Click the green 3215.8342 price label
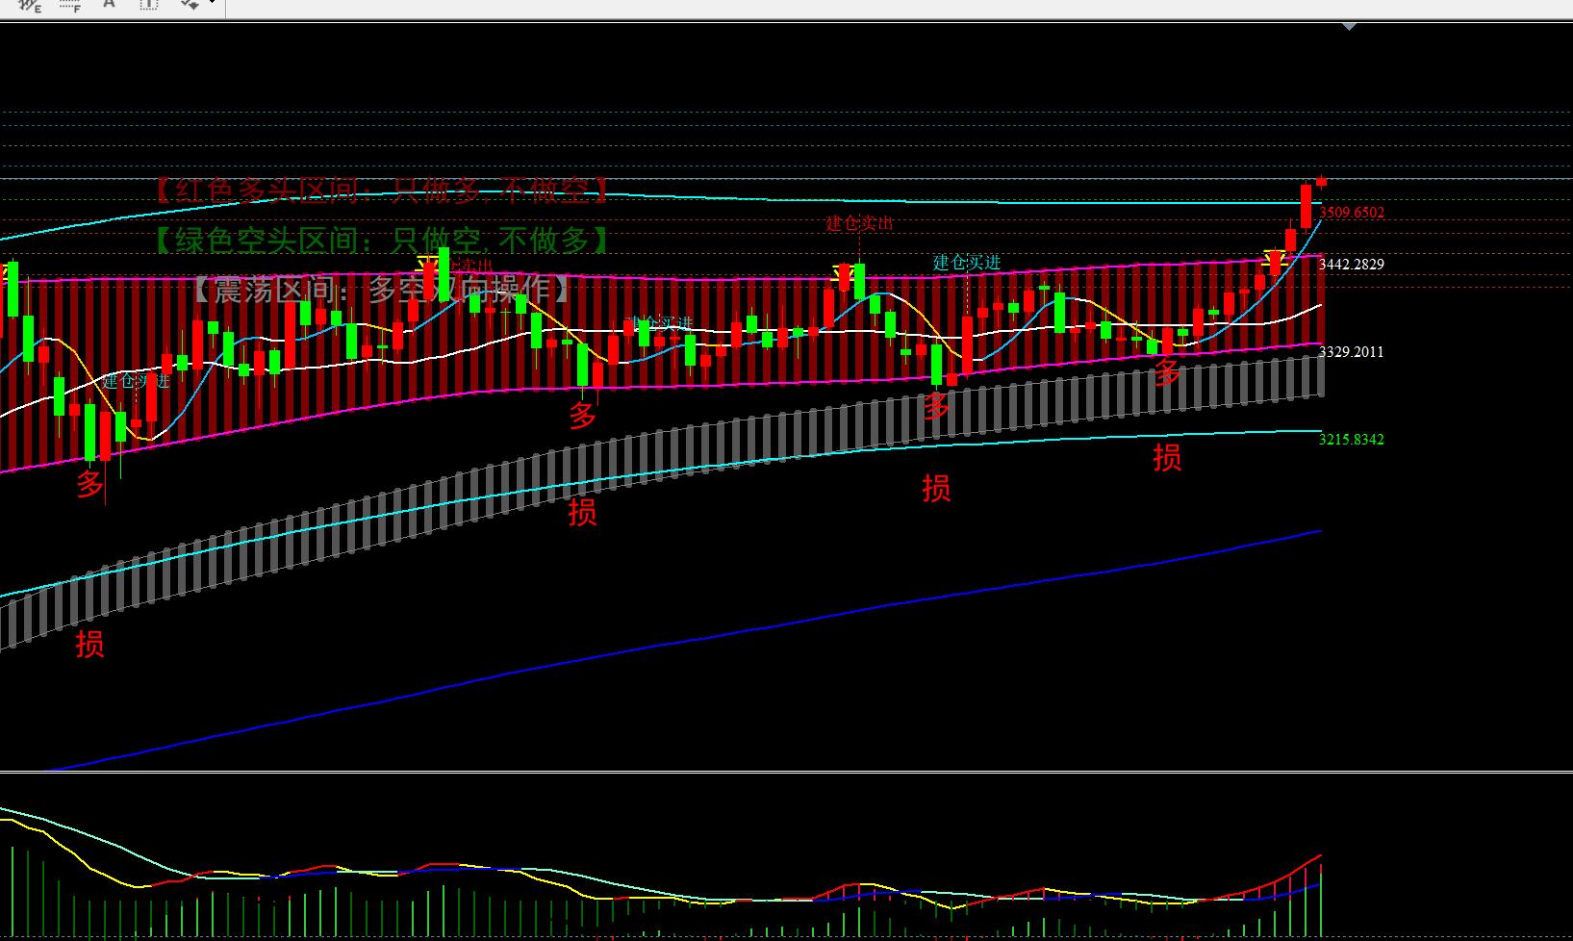 click(1352, 440)
